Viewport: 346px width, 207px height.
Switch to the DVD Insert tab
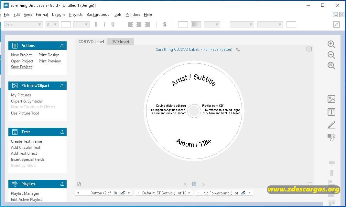121,42
